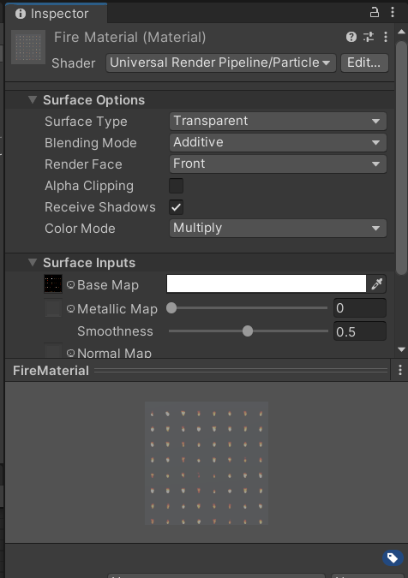408x578 pixels.
Task: Open material help reference icon
Action: 351,37
